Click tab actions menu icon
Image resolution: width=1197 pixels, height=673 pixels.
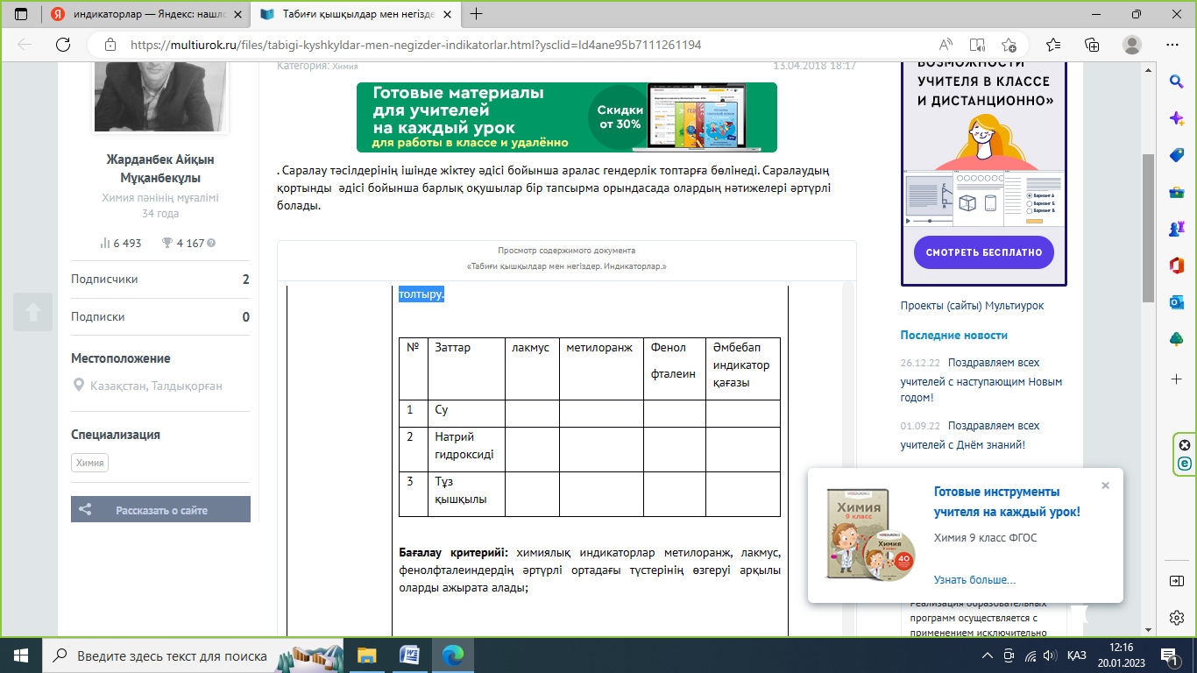pos(21,14)
